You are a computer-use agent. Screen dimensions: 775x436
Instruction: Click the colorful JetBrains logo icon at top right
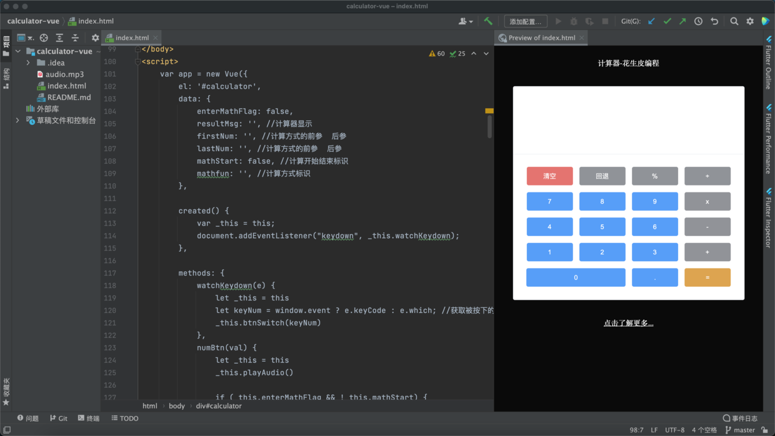tap(766, 21)
